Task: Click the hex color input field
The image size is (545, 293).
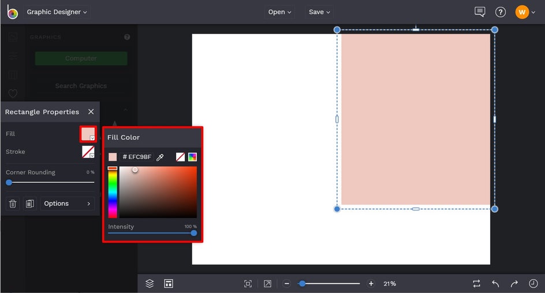Action: pos(137,157)
